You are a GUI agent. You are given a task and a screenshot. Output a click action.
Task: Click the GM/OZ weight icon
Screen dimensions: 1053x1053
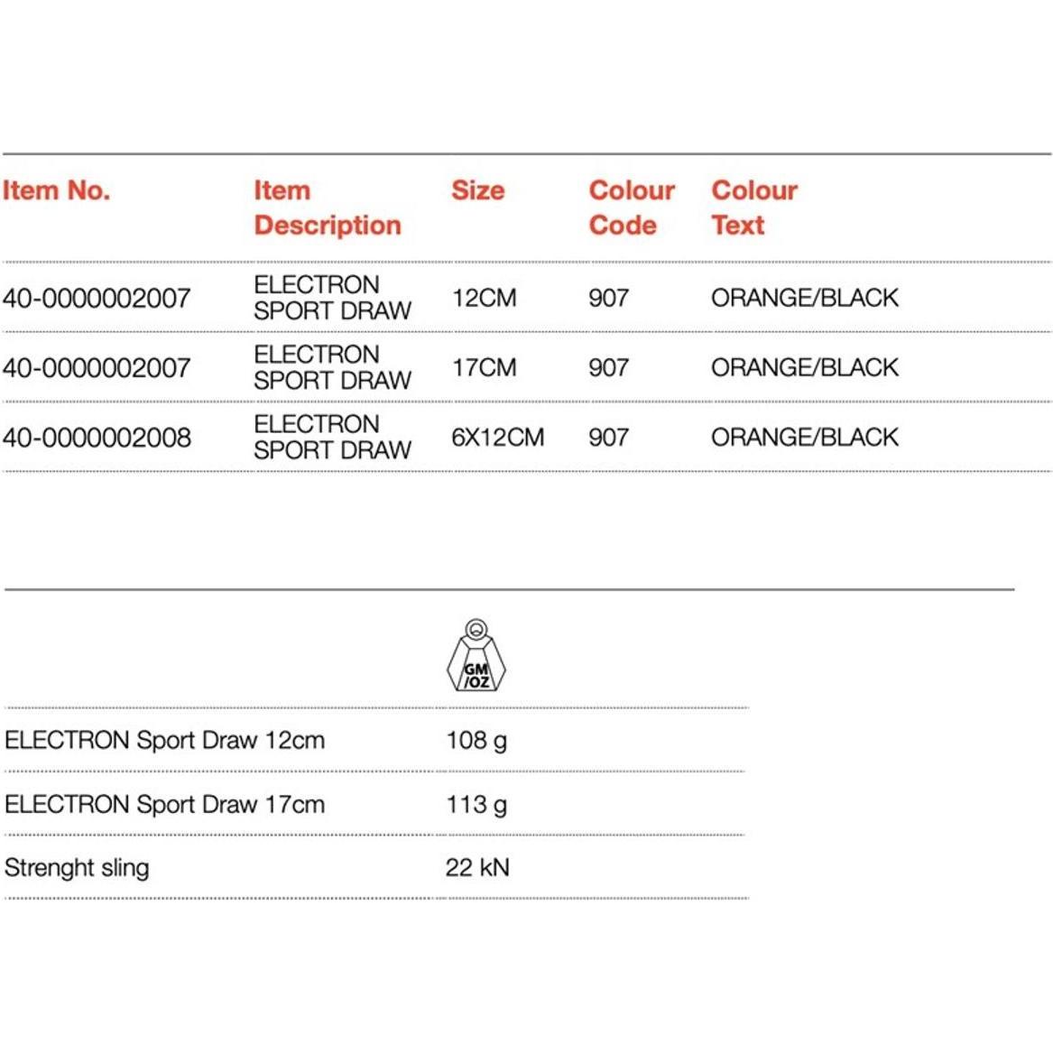(476, 657)
